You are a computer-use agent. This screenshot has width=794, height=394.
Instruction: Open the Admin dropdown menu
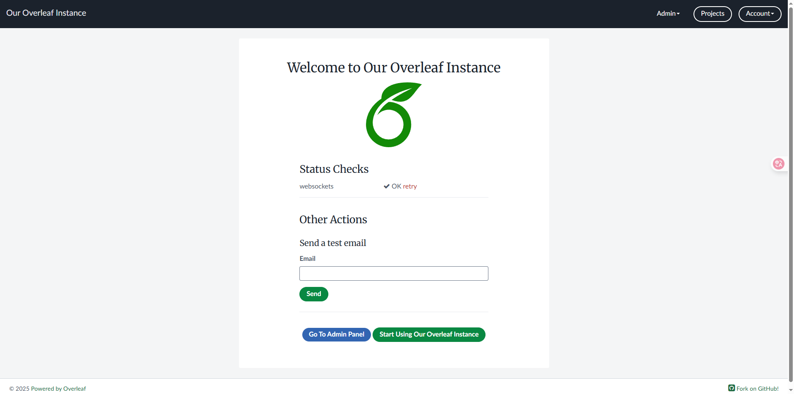pos(668,14)
